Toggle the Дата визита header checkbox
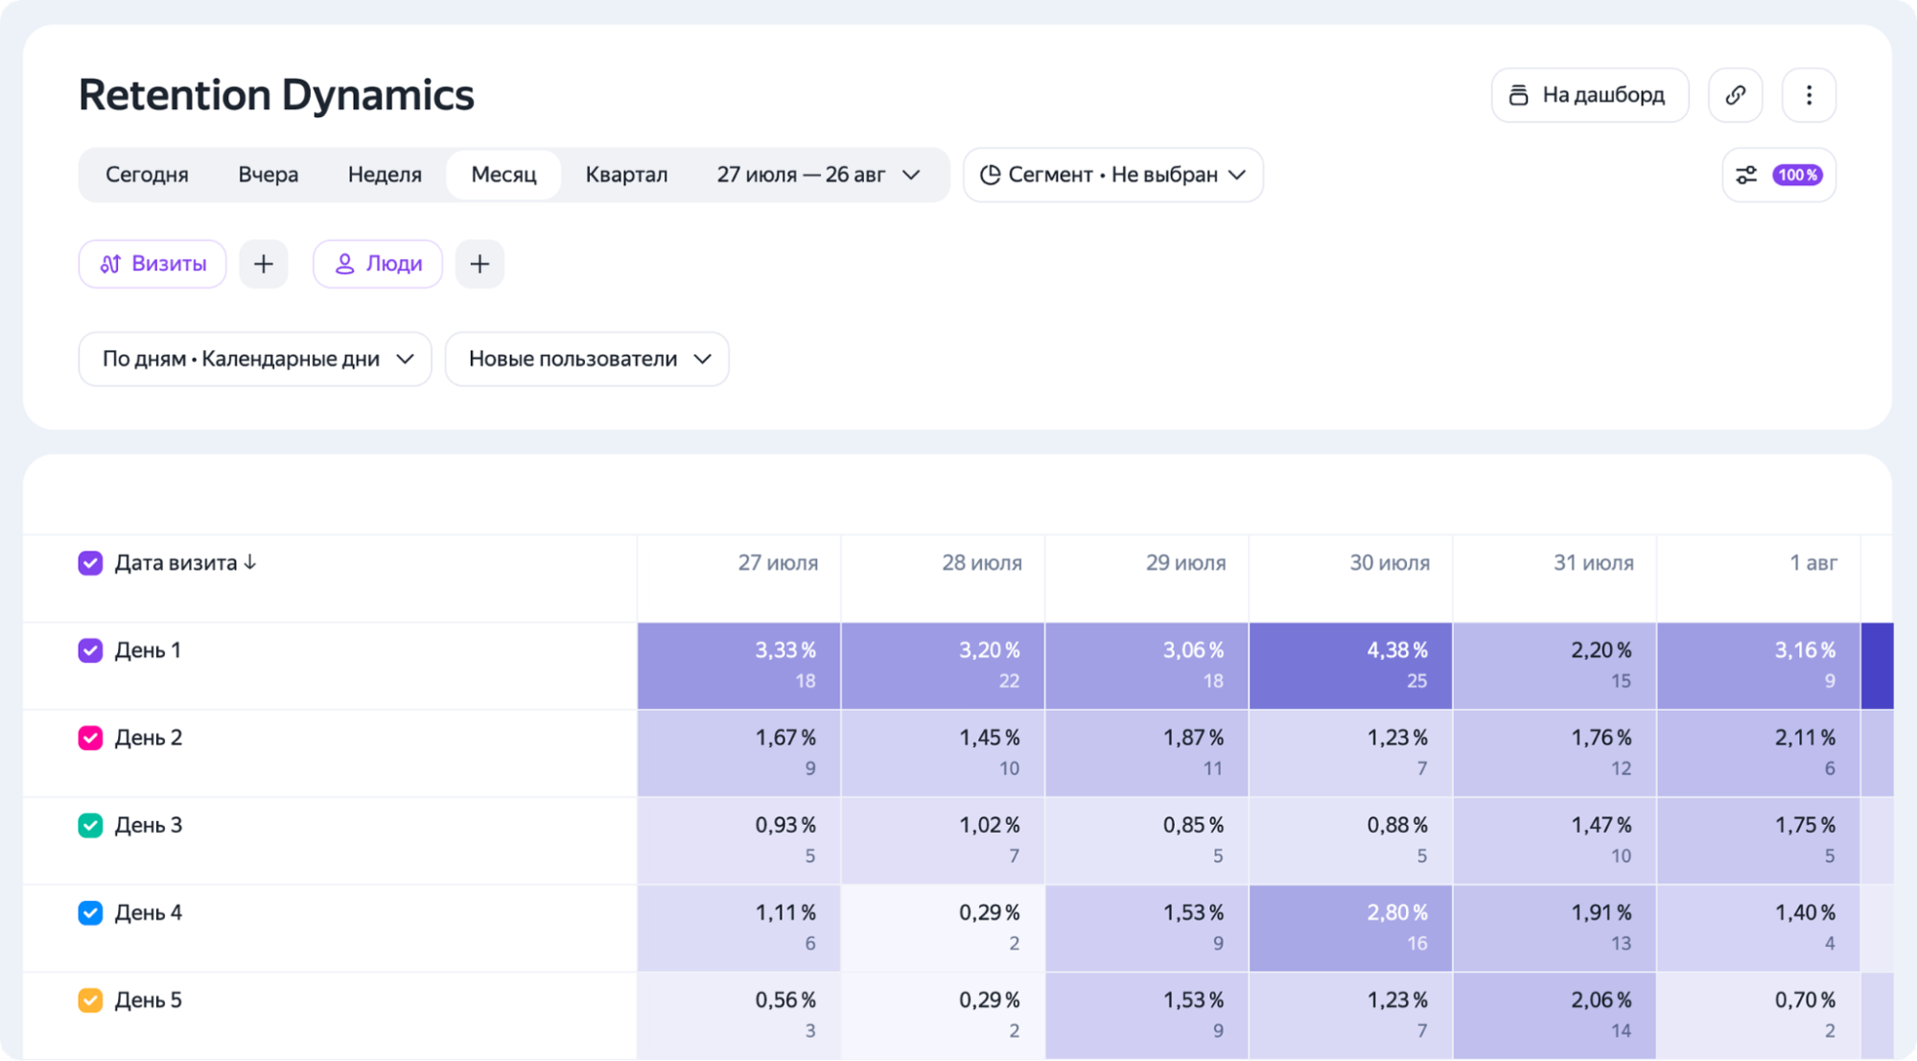Image resolution: width=1917 pixels, height=1061 pixels. tap(90, 563)
